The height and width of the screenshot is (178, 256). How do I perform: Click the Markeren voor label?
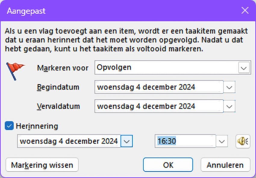pos(63,68)
